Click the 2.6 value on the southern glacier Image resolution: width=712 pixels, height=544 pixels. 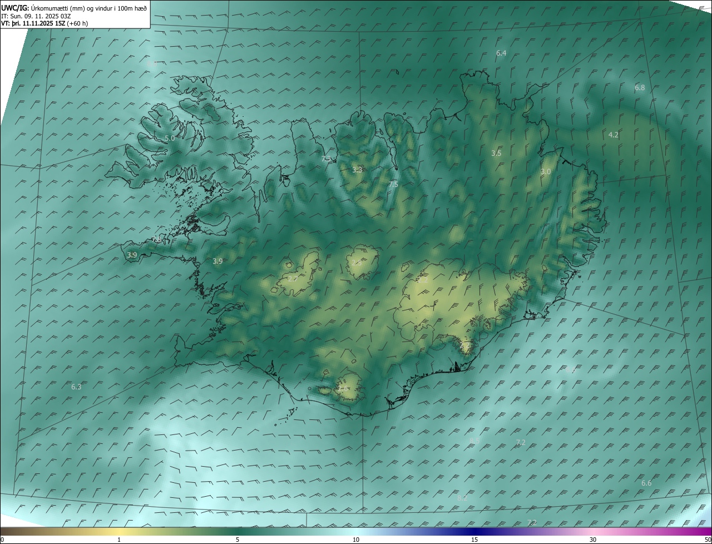click(x=344, y=388)
